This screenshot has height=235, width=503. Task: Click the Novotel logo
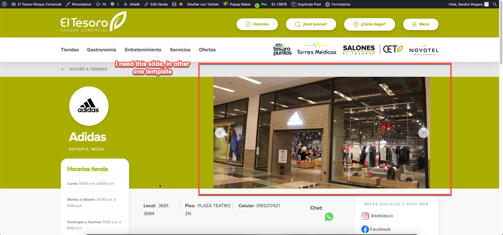424,50
